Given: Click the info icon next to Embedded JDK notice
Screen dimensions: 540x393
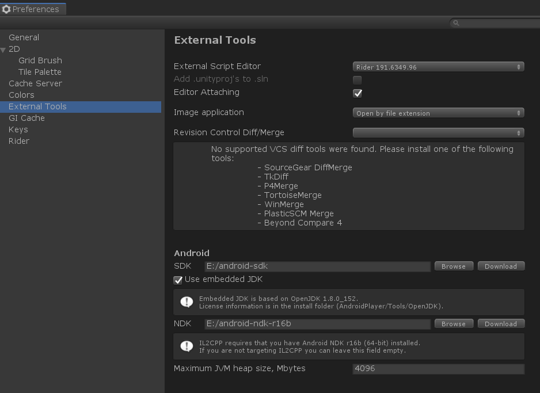Looking at the screenshot, I should 185,302.
